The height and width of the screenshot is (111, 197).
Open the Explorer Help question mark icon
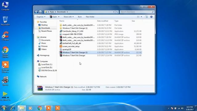[x=151, y=17]
